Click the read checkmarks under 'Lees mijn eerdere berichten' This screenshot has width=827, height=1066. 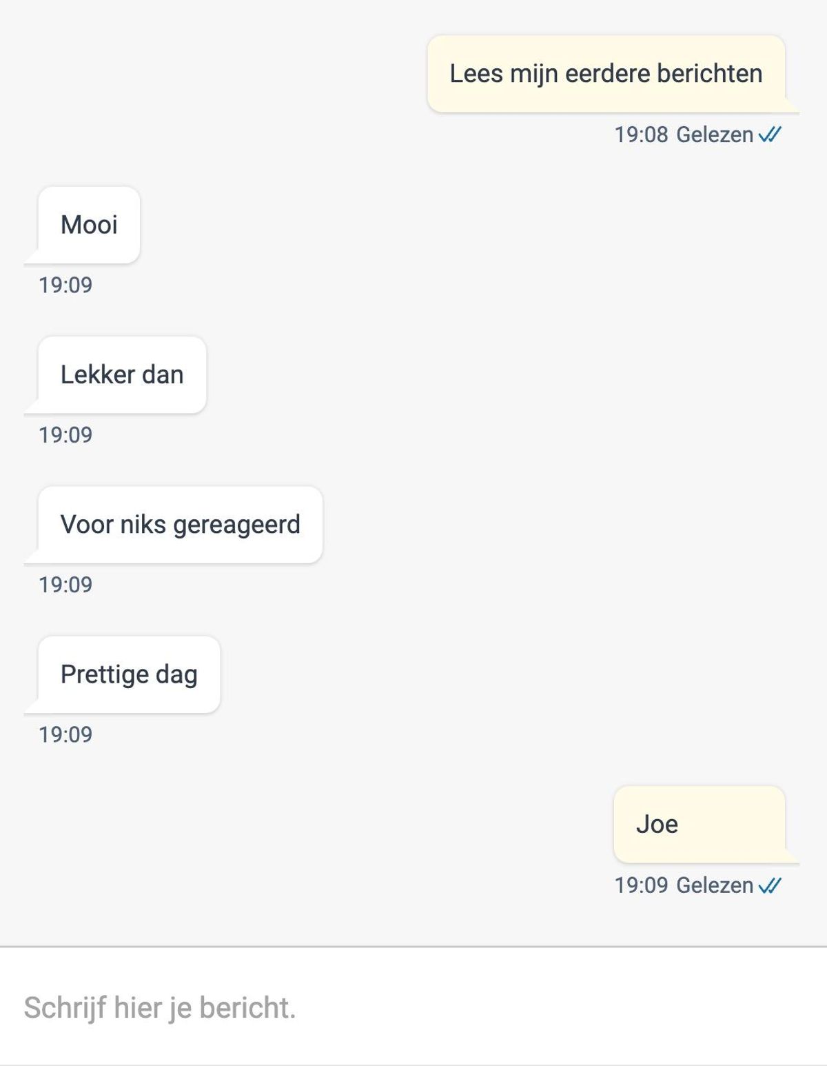[x=770, y=134]
